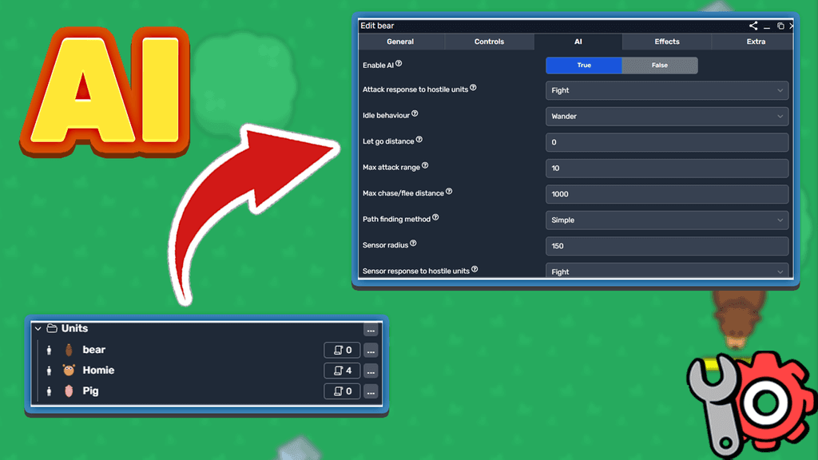The width and height of the screenshot is (818, 460).
Task: Open Homie's script list showing 4
Action: tap(341, 371)
